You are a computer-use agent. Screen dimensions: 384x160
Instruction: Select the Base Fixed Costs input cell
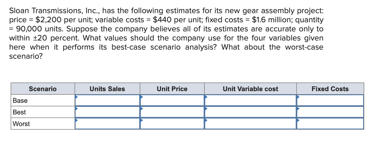coord(330,101)
